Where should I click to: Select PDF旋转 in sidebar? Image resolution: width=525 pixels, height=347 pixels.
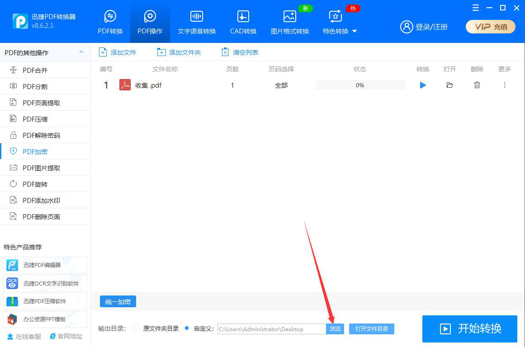(45, 184)
